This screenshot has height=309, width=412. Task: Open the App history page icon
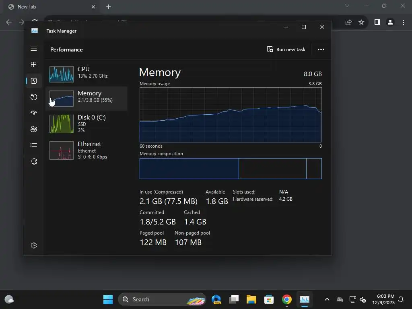34,97
